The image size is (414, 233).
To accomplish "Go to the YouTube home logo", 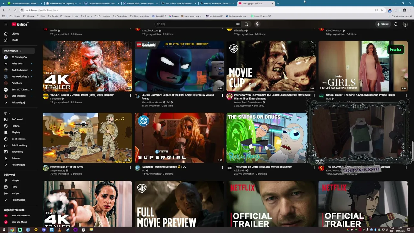I will click(x=19, y=24).
